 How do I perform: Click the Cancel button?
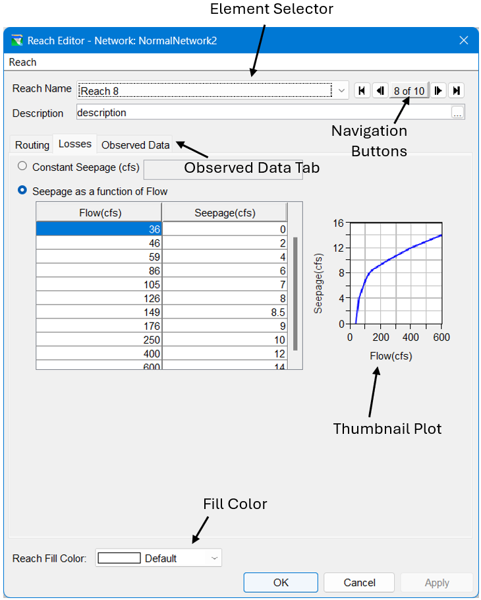click(x=359, y=582)
